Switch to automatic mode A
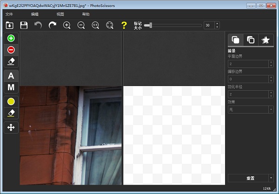279x194 pixels. coord(11,76)
